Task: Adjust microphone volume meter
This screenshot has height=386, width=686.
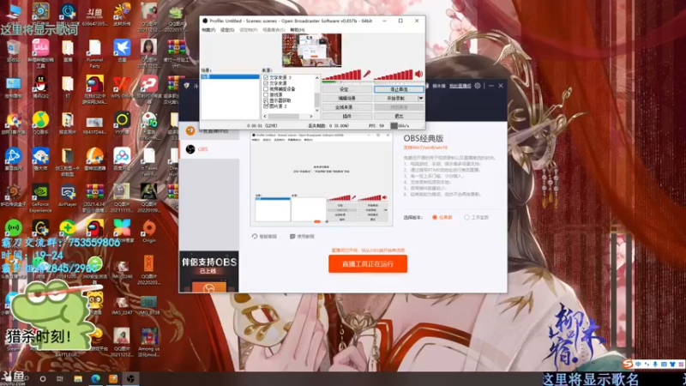Action: pos(341,75)
